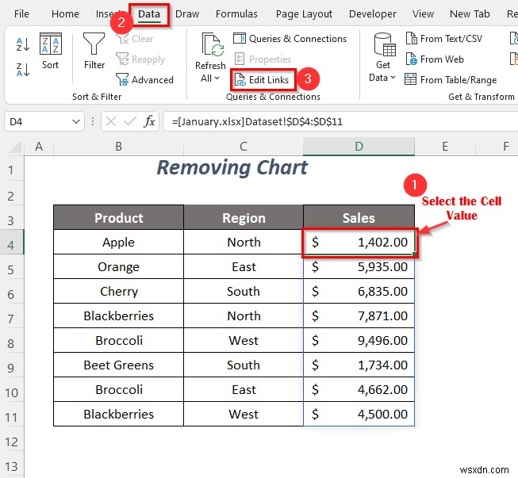This screenshot has height=478, width=518.
Task: Click the Sort Z to A icon
Action: tap(23, 70)
